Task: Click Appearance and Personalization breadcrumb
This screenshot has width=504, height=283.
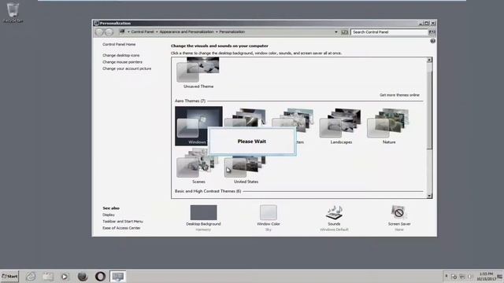Action: (187, 31)
